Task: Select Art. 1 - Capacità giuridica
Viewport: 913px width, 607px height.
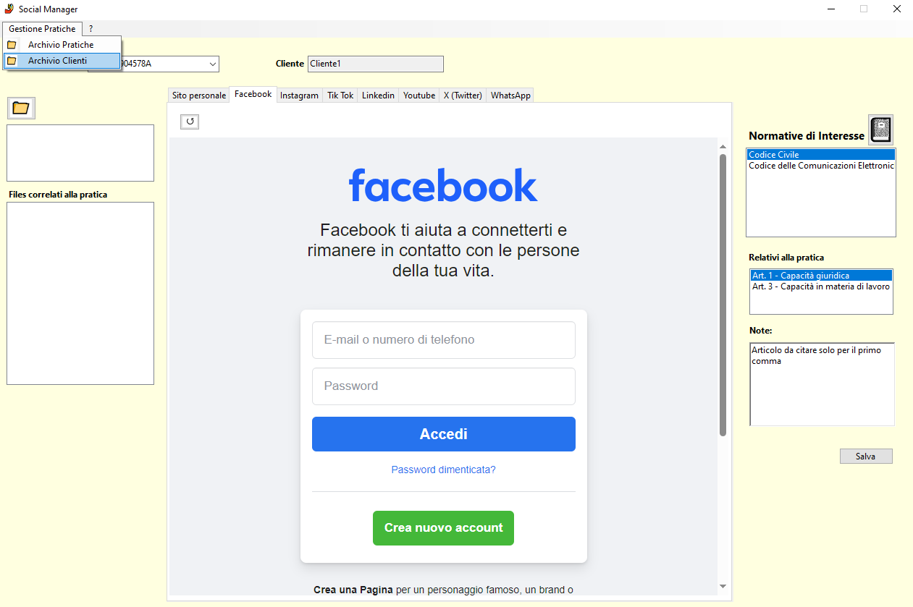Action: coord(821,276)
